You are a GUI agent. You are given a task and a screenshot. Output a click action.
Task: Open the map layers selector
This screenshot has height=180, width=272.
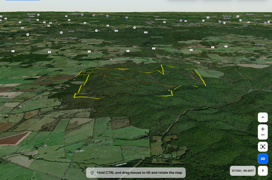263,118
